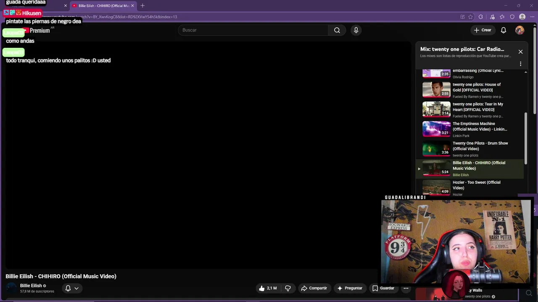Open the Mix playlist three-dot options
The width and height of the screenshot is (538, 302).
point(520,64)
